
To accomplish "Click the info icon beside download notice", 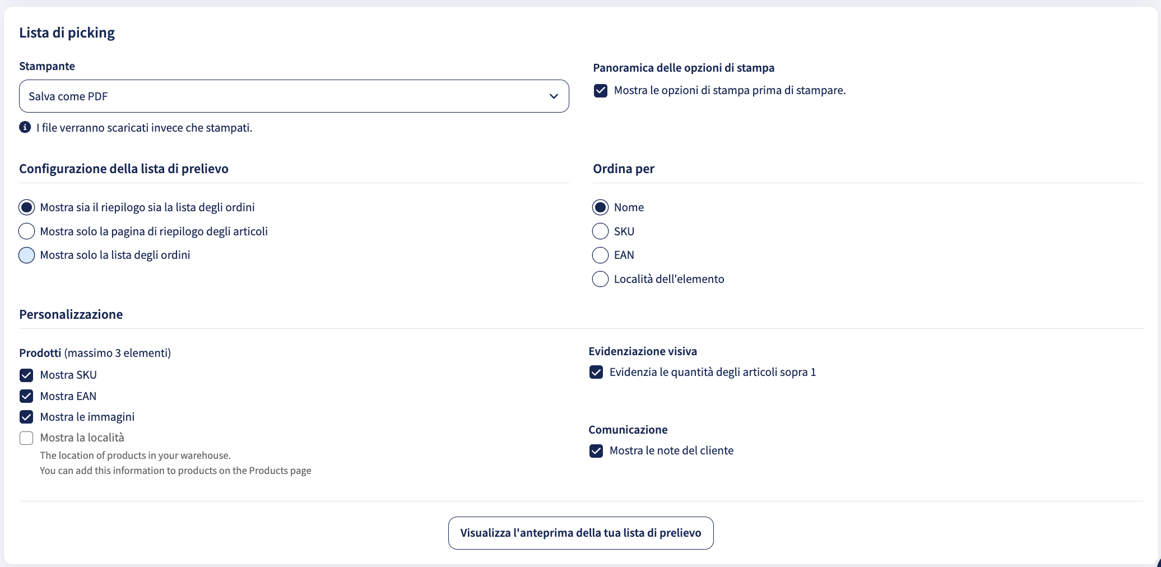I will (25, 127).
